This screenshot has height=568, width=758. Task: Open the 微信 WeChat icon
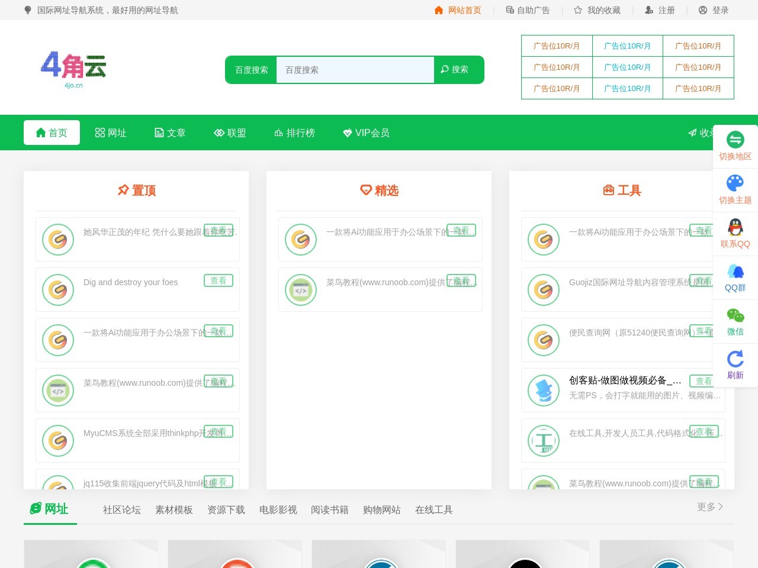(x=735, y=315)
